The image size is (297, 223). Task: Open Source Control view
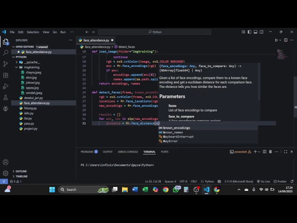coord(6,64)
